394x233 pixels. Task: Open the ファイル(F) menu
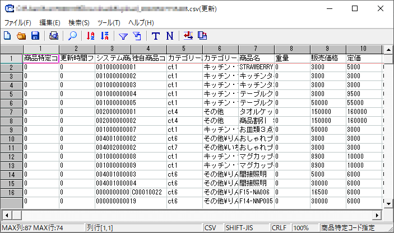pyautogui.click(x=17, y=23)
